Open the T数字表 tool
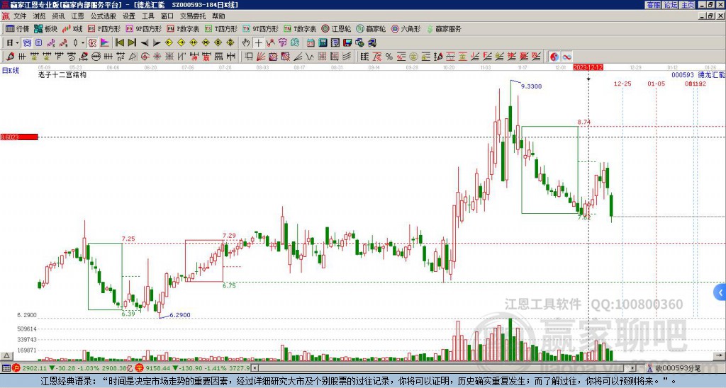This screenshot has width=726, height=388. pyautogui.click(x=300, y=28)
